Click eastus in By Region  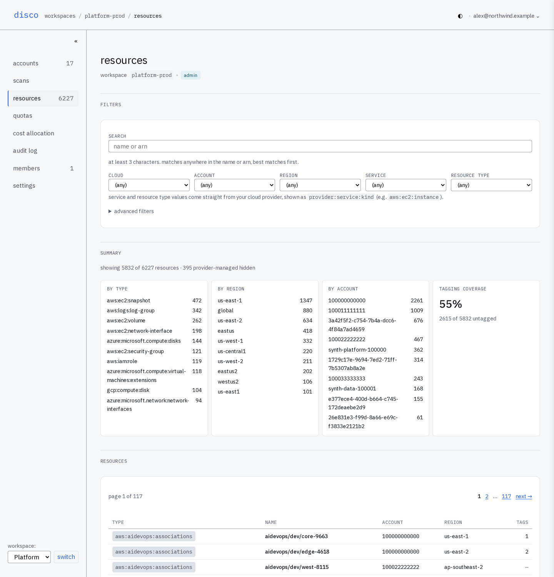pyautogui.click(x=226, y=331)
